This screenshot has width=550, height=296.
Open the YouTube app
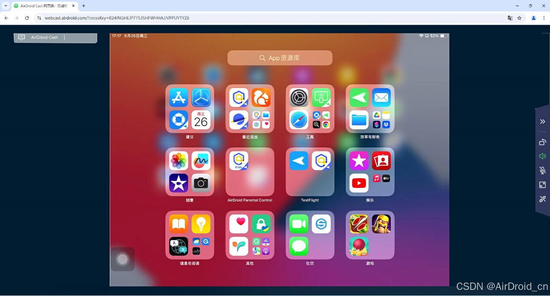(359, 183)
